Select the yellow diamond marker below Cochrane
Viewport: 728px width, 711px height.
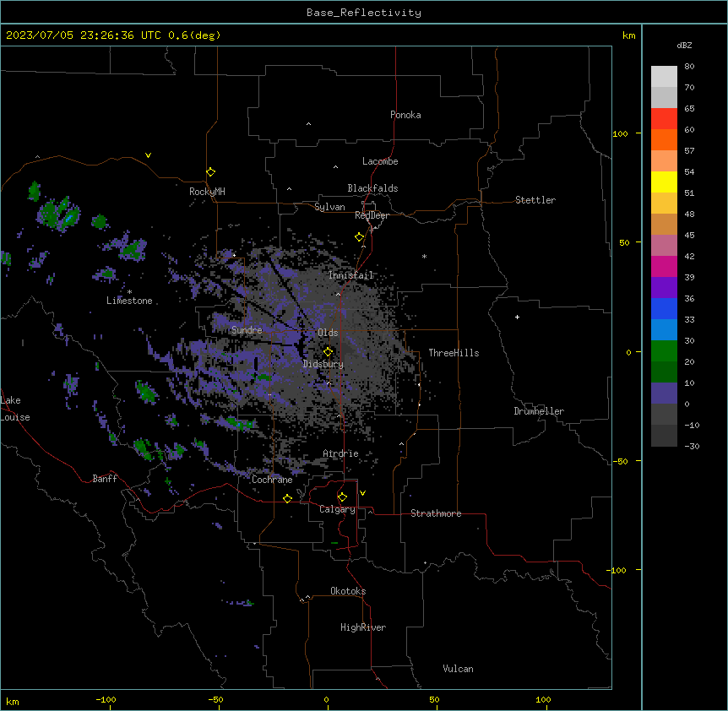click(x=287, y=498)
